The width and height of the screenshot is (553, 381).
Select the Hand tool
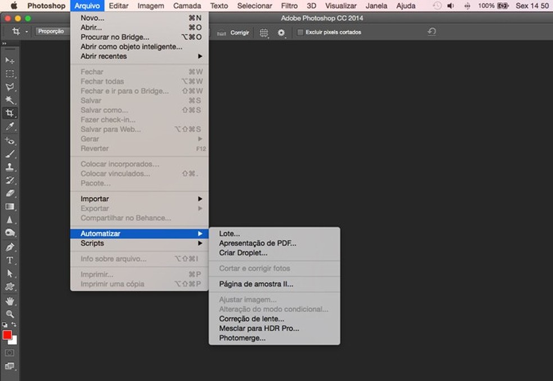tap(10, 301)
